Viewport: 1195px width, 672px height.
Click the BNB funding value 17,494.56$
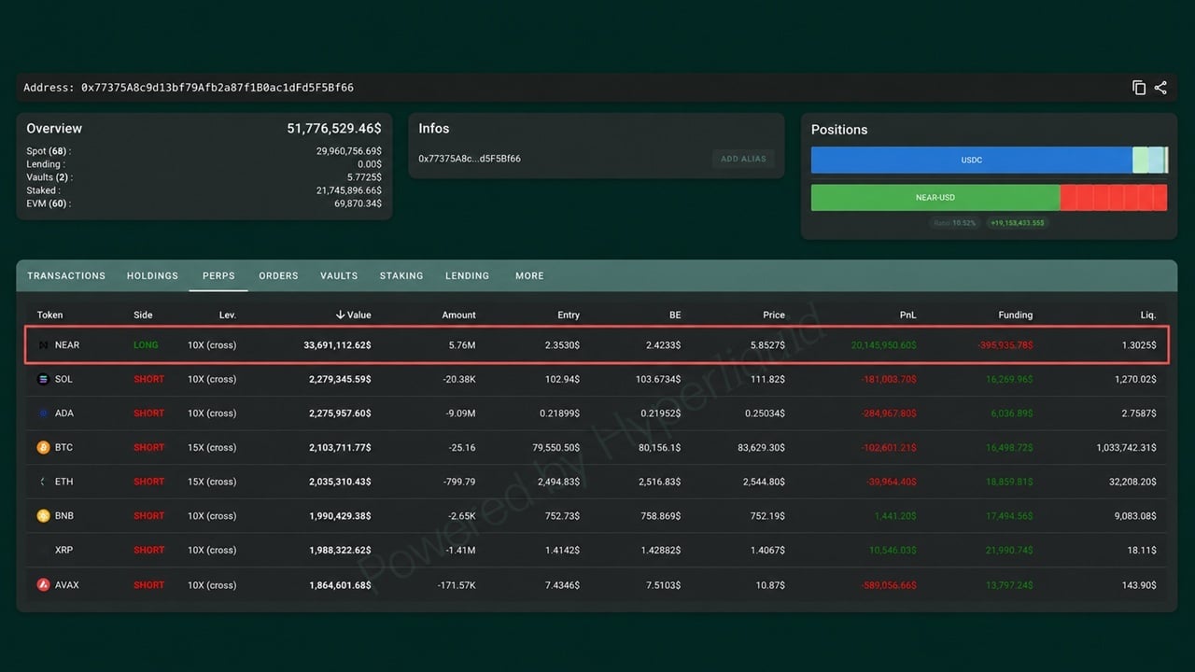(x=1009, y=516)
